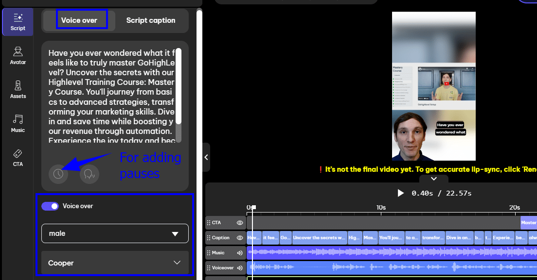Open the Avatar panel in sidebar
This screenshot has height=280, width=537.
click(18, 56)
